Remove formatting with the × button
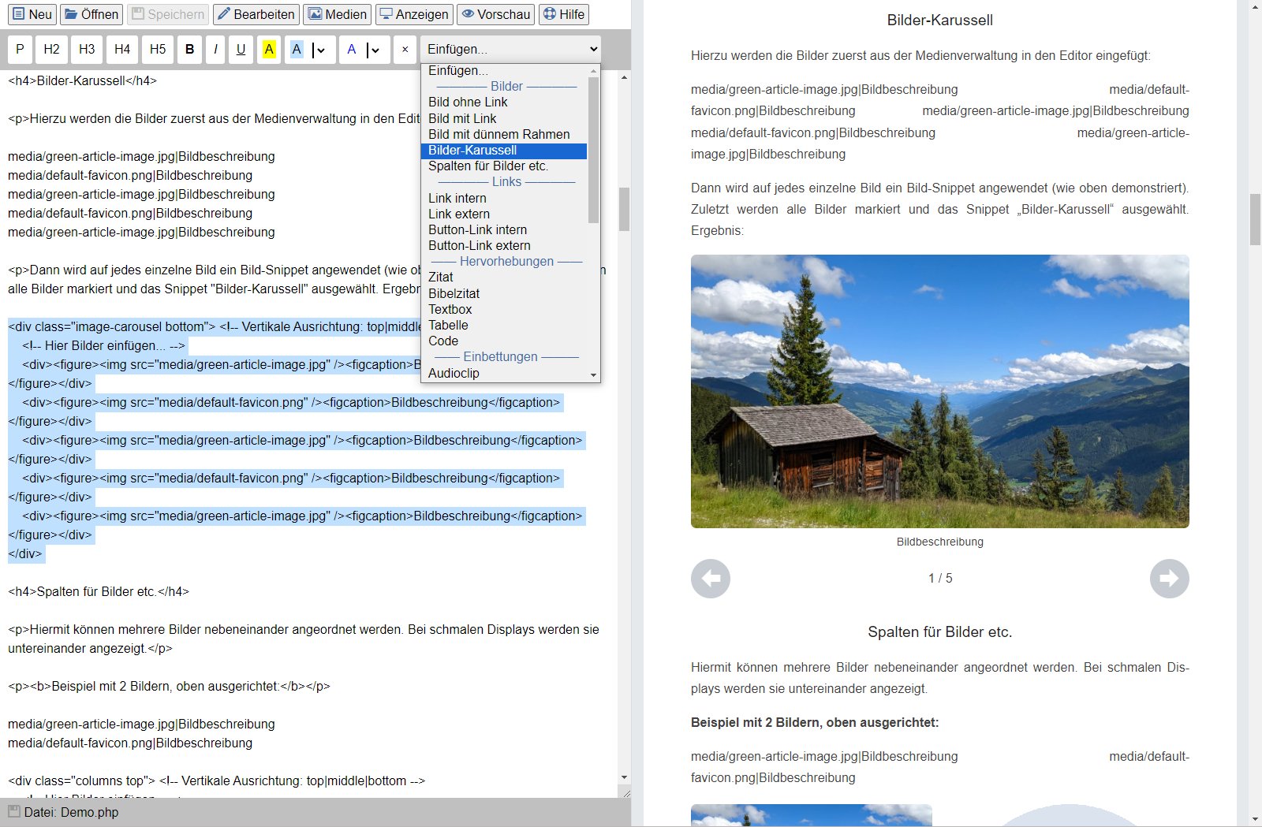The height and width of the screenshot is (827, 1262). [405, 49]
